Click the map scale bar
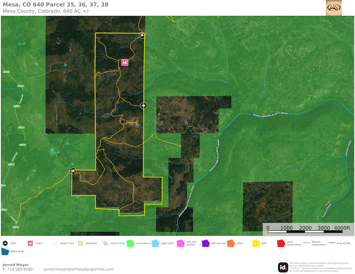 [x=308, y=228]
